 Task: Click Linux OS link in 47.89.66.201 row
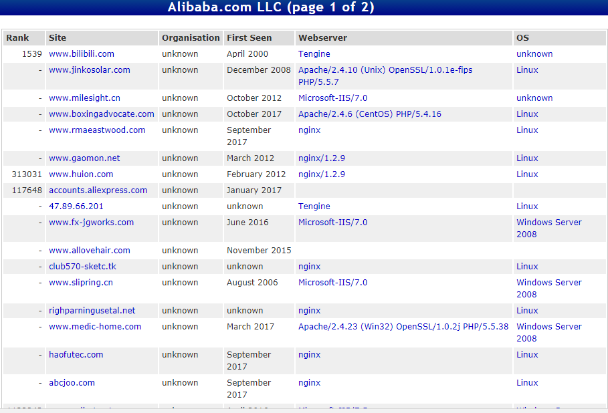pos(527,206)
